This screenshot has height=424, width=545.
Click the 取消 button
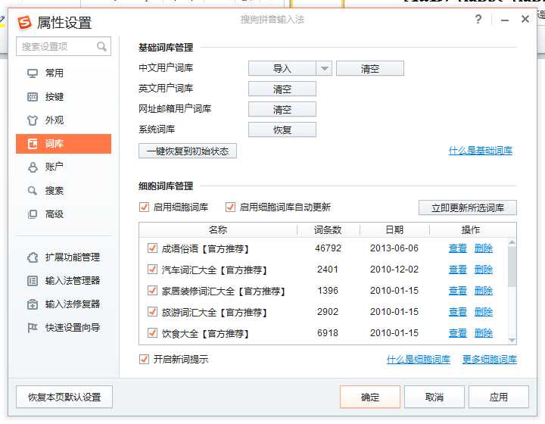[x=434, y=397]
